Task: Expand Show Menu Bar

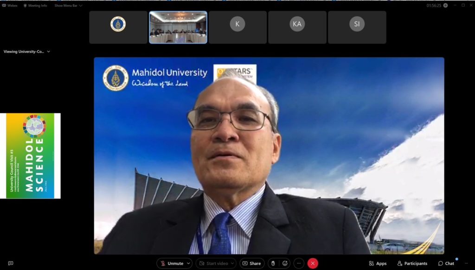Action: pos(68,6)
